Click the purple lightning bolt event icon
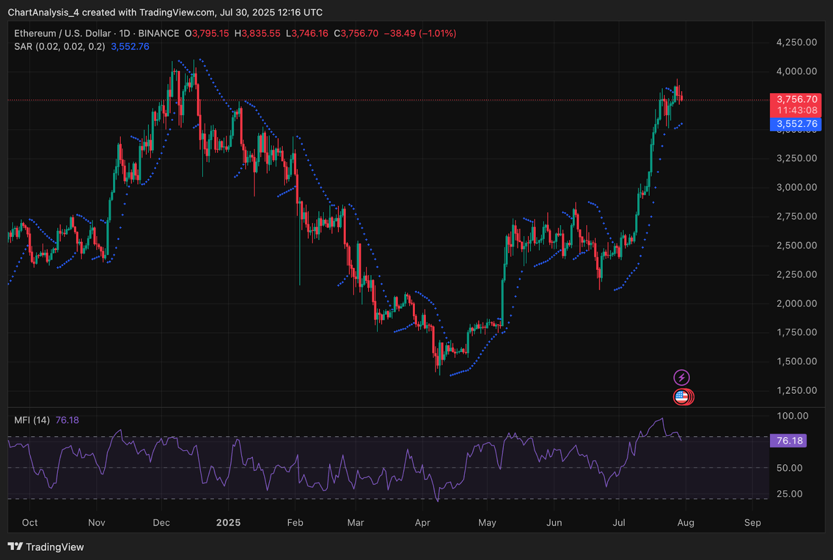833x560 pixels. click(681, 377)
